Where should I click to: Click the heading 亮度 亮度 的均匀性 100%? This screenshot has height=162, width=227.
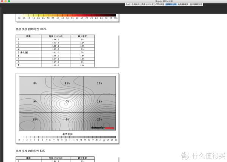pyautogui.click(x=31, y=29)
